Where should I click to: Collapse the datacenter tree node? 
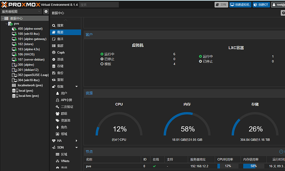3,19
